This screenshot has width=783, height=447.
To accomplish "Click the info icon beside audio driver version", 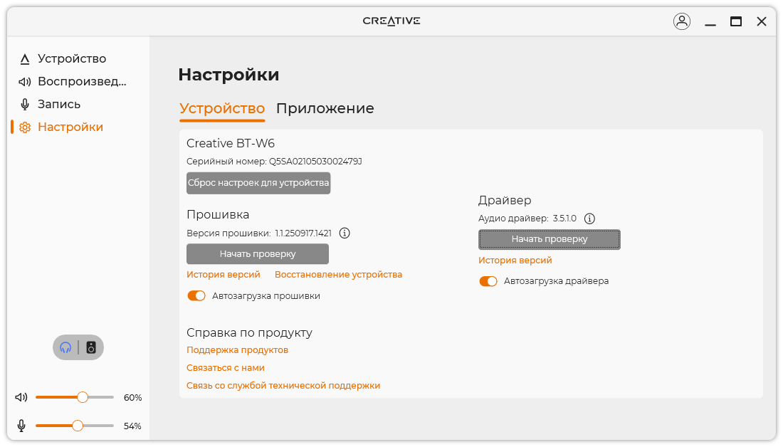I will [x=589, y=219].
